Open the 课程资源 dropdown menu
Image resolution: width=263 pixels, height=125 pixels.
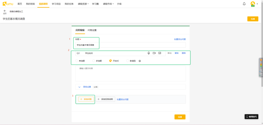click(x=84, y=4)
